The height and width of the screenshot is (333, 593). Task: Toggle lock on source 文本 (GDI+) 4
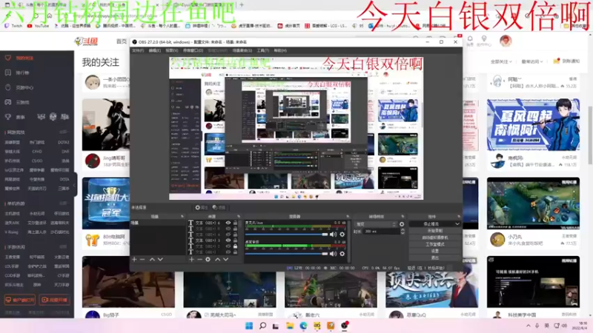click(x=235, y=235)
